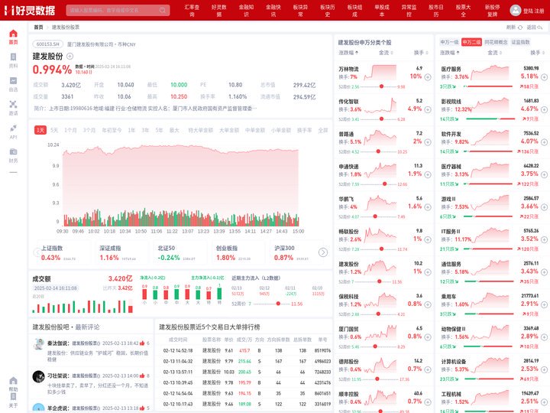Click the search magnifier icon
The image size is (550, 413).
(163, 10)
